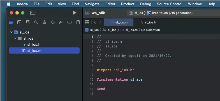Click the // sl_ios.m comment on line 2
Screen dimensions: 220x101
tap(109, 42)
